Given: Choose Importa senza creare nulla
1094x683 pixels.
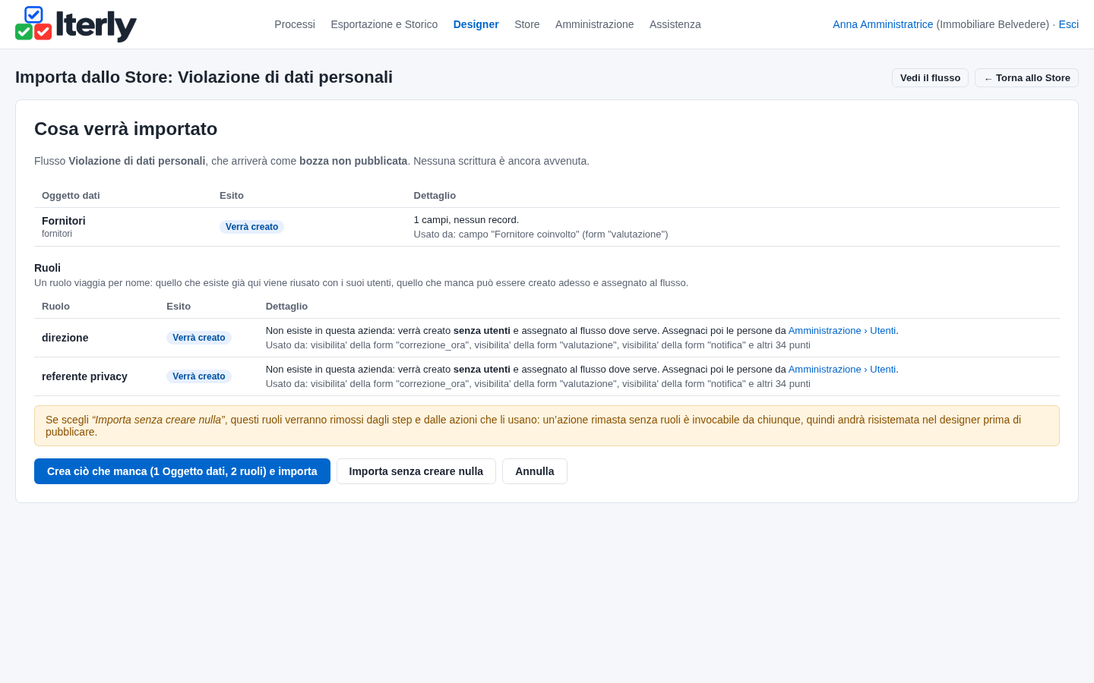Looking at the screenshot, I should coord(416,471).
